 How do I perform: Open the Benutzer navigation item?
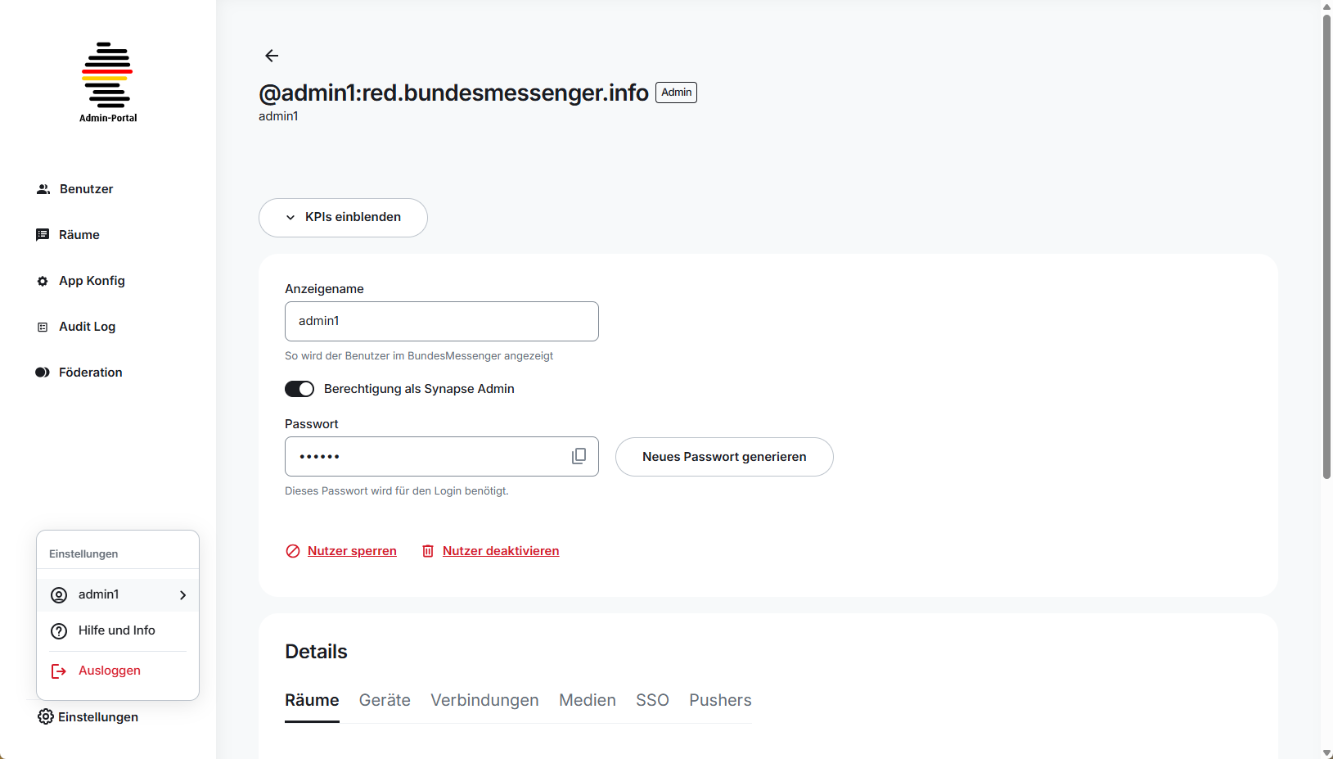[74, 189]
